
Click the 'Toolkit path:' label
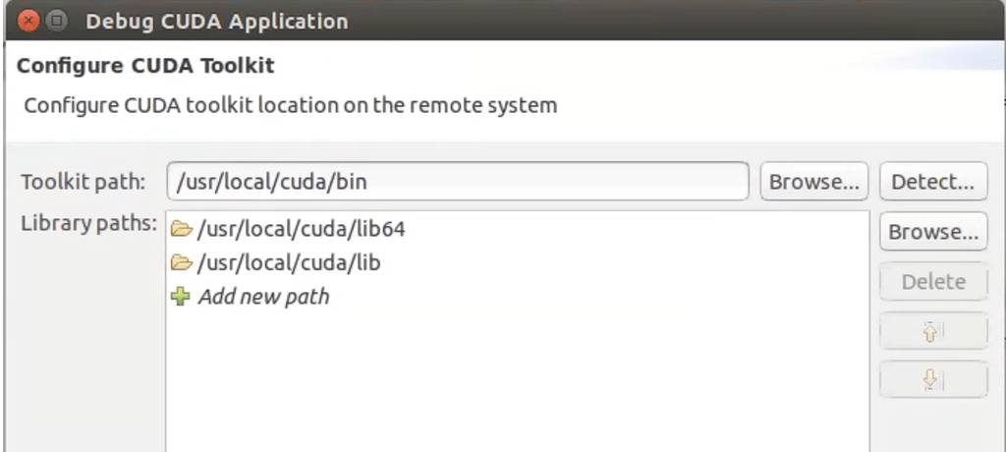point(83,183)
